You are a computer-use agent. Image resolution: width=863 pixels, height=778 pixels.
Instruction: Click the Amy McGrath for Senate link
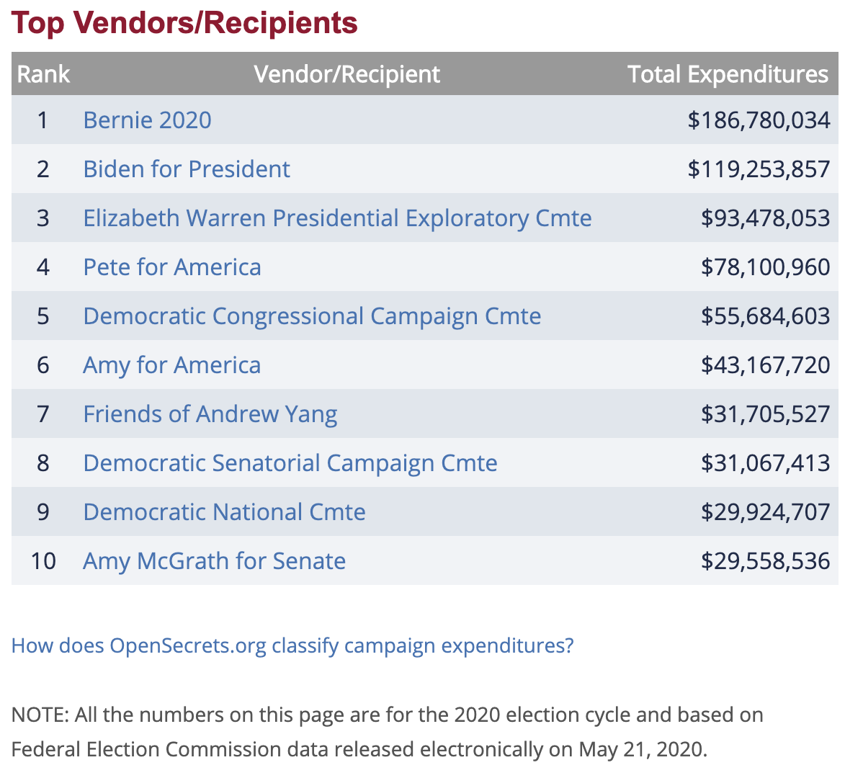214,560
